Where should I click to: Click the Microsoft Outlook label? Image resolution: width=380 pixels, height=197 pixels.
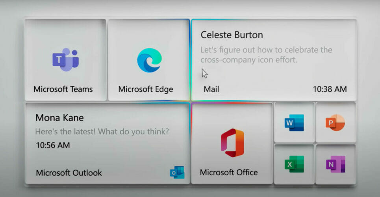tap(69, 173)
